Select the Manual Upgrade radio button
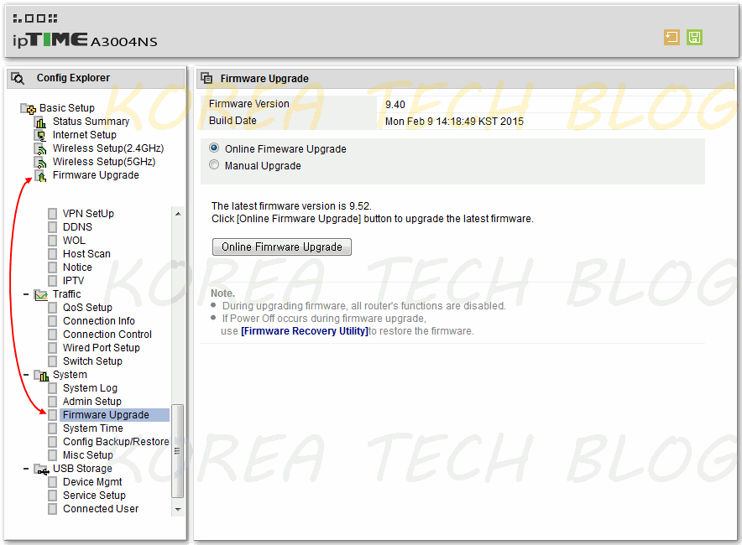The height and width of the screenshot is (545, 742). click(214, 164)
